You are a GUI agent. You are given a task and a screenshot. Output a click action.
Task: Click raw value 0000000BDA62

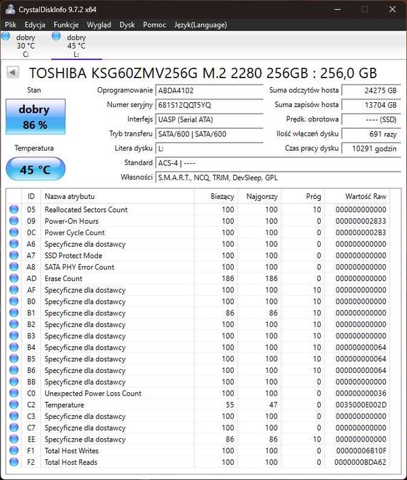(x=360, y=462)
